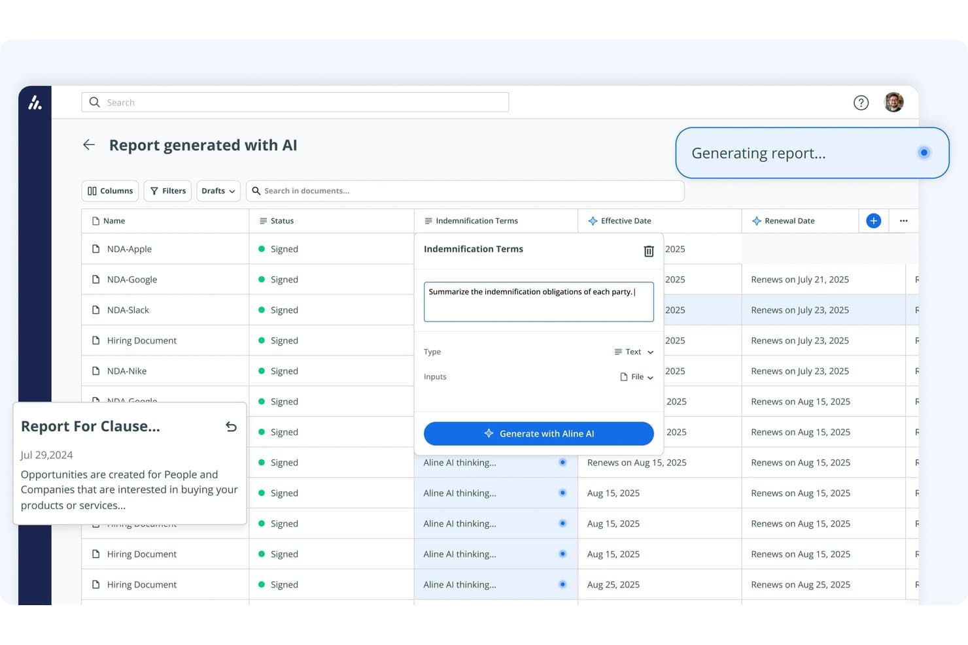The image size is (968, 645).
Task: Open the three-dots more options menu
Action: (x=903, y=221)
